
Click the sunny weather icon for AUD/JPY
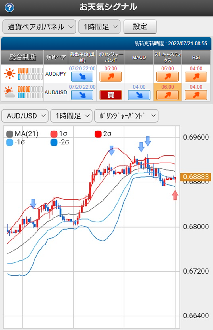(x=9, y=74)
